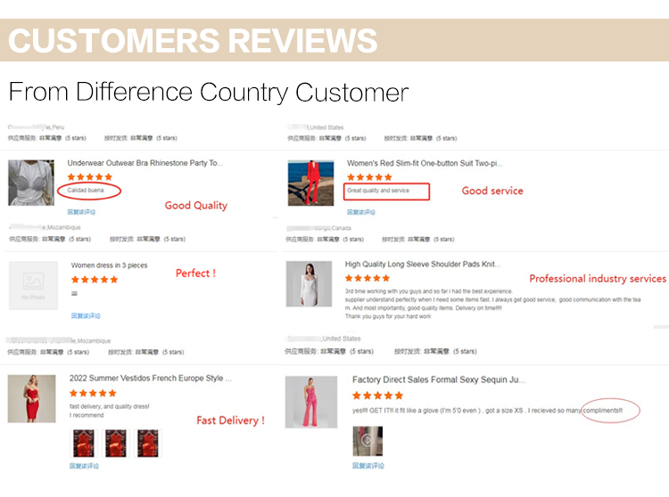
Task: Open "Underwear Outwear Bra Rhinestone Party" product title
Action: (145, 163)
